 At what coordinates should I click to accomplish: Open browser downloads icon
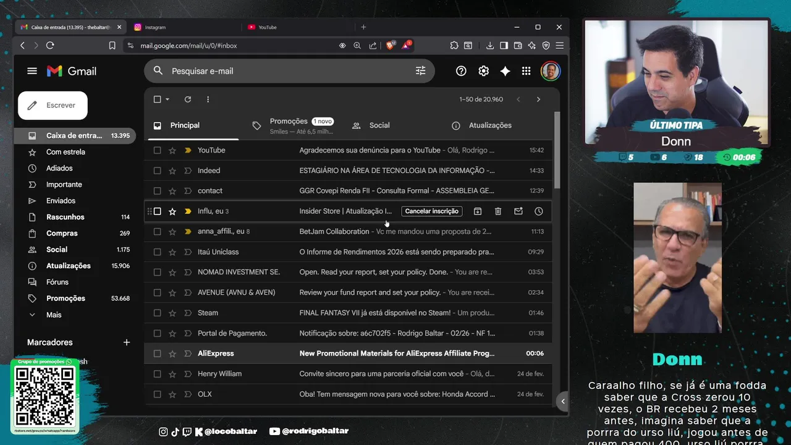coord(490,45)
